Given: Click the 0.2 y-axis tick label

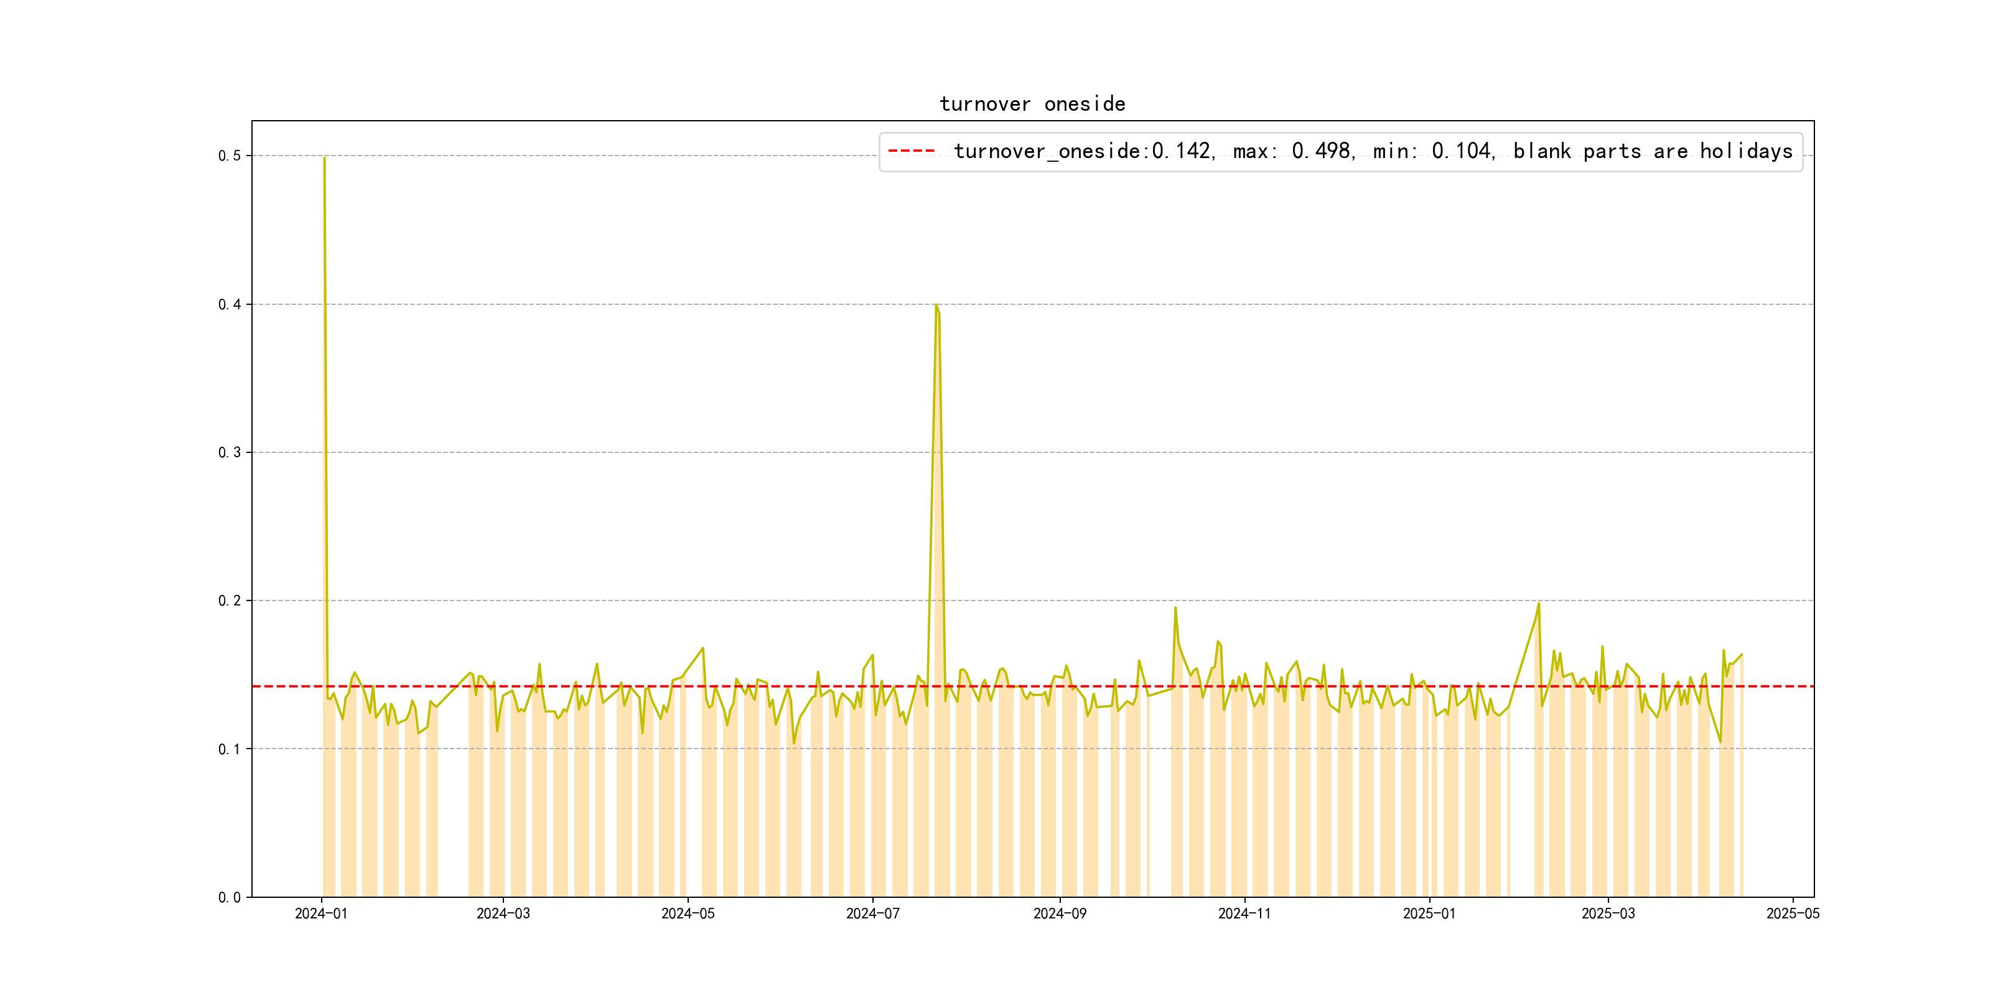Looking at the screenshot, I should 230,600.
